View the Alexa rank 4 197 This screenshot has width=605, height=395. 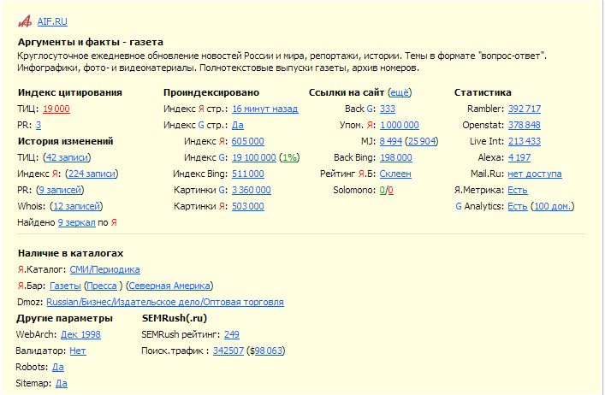point(519,157)
